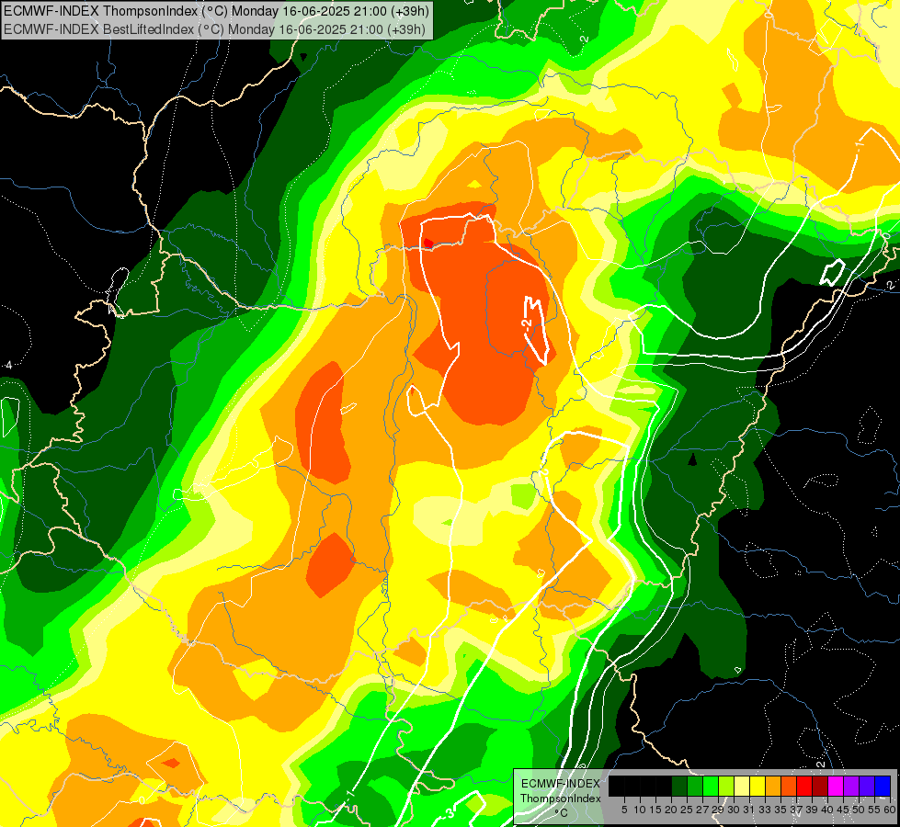The image size is (900, 827).
Task: Select the magenta 40–45 legend swatch
Action: 836,786
